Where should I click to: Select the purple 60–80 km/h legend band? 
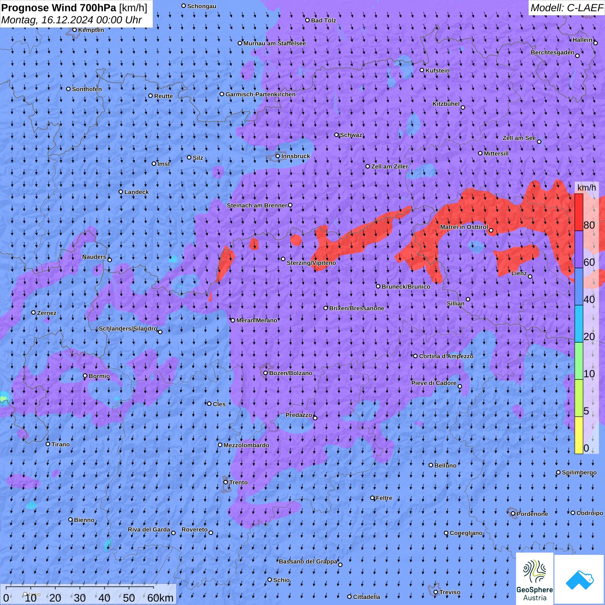click(579, 250)
